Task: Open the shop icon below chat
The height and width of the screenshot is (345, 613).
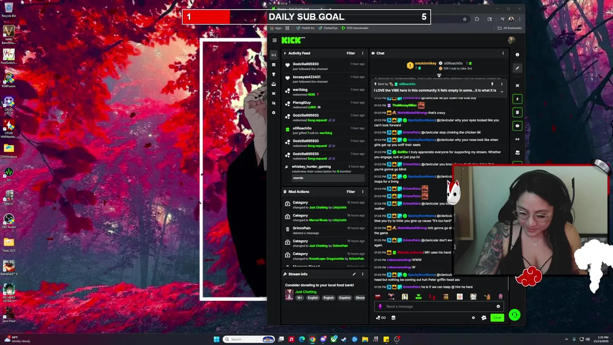Action: coord(393,318)
